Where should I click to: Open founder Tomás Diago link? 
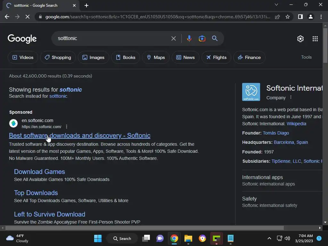[x=276, y=133]
